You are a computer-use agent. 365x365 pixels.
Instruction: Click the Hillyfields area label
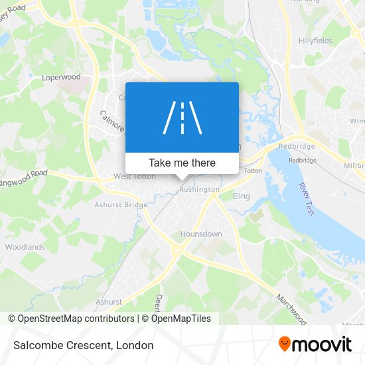pos(315,40)
